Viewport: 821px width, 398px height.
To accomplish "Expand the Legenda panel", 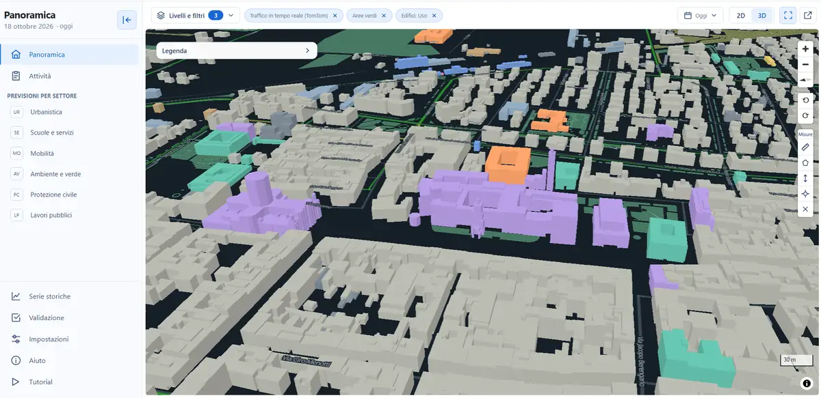I will click(237, 51).
